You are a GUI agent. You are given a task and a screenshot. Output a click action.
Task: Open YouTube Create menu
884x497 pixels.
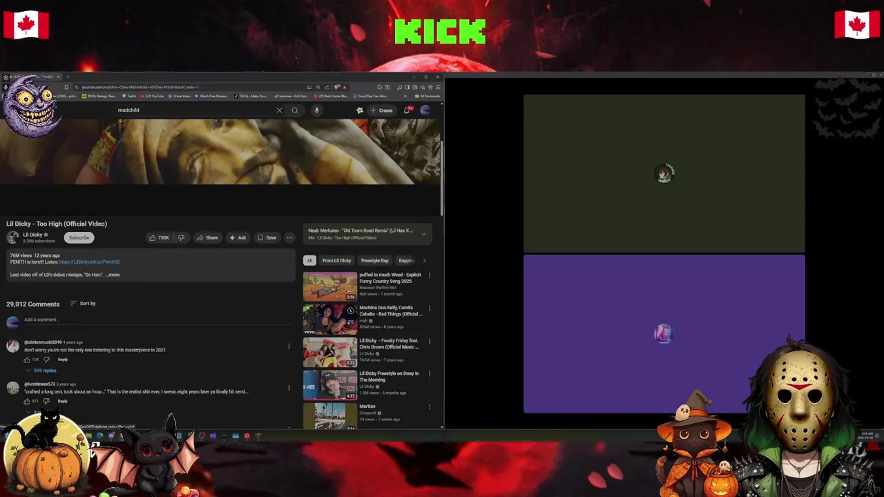click(381, 110)
